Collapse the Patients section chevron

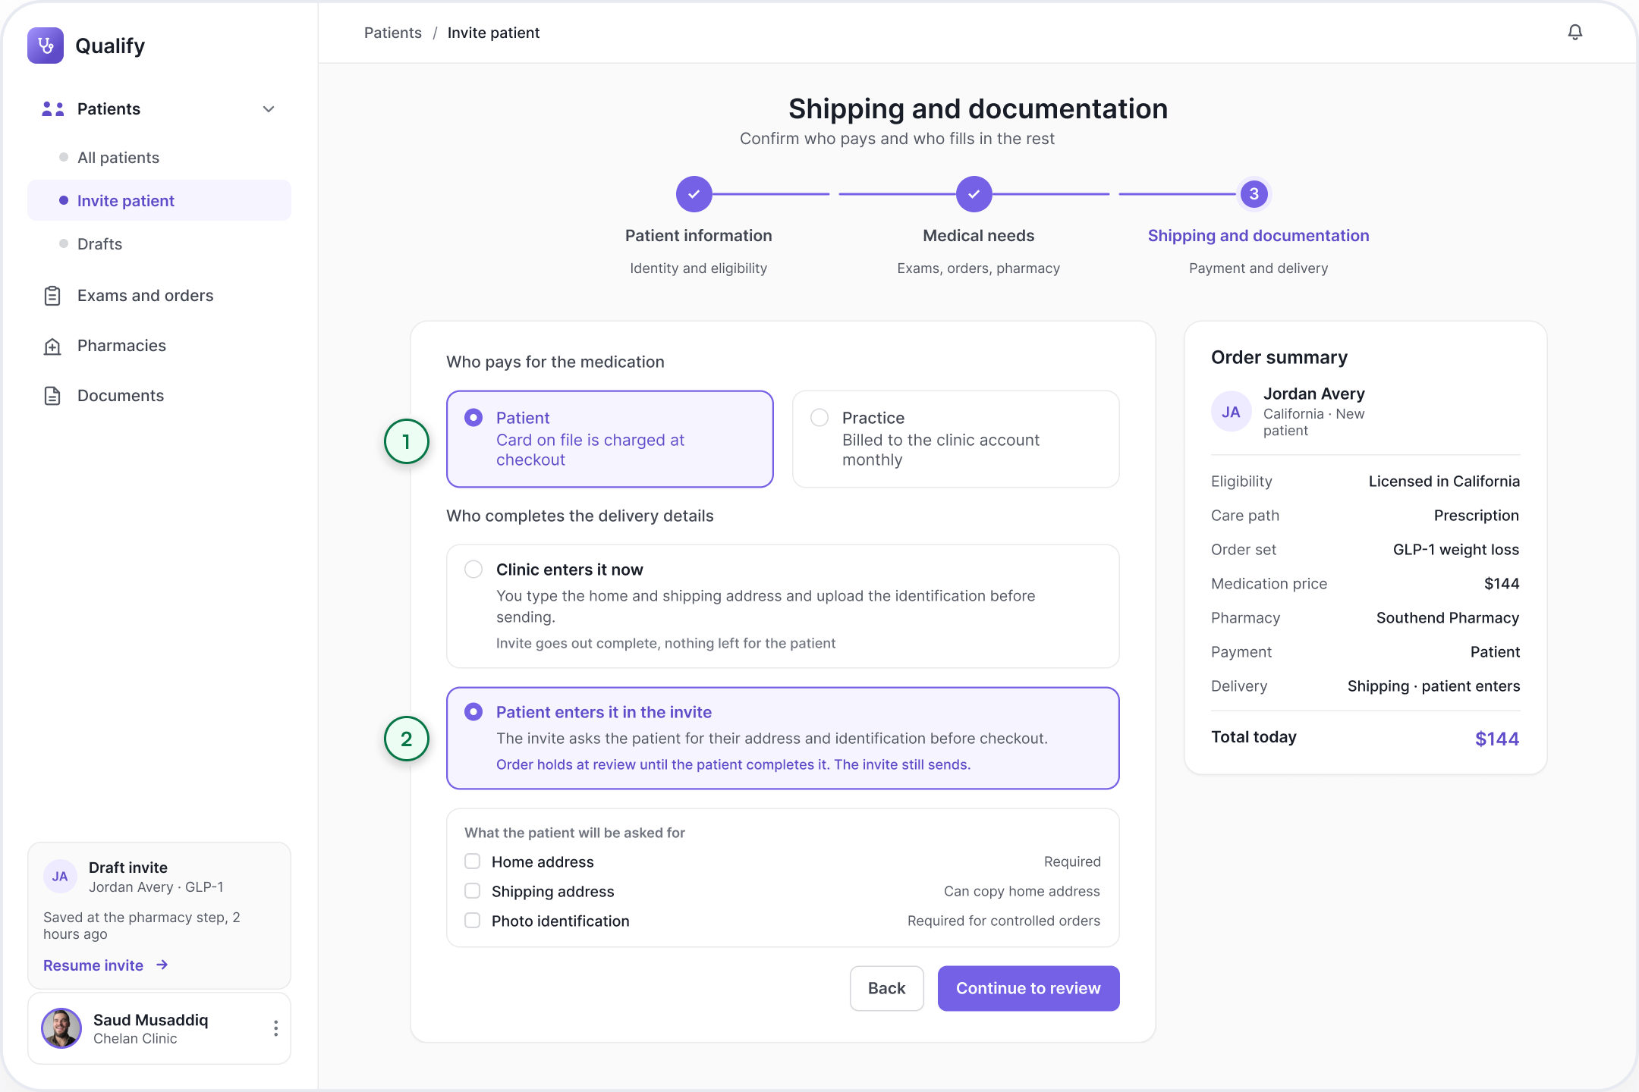pyautogui.click(x=269, y=109)
